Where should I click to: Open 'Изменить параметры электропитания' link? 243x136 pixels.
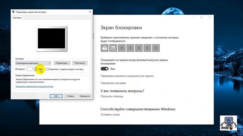[x=35, y=87]
